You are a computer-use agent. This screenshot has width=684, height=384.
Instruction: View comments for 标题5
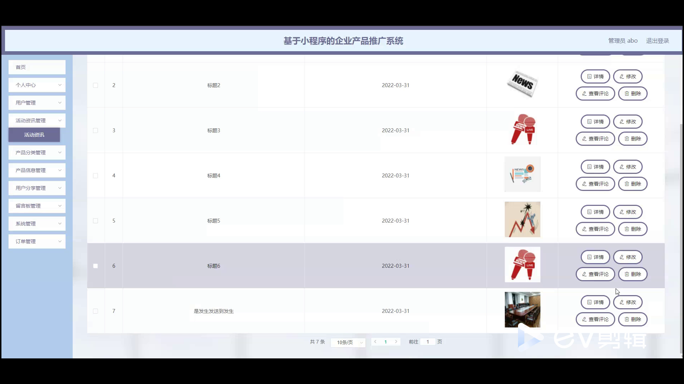tap(595, 229)
